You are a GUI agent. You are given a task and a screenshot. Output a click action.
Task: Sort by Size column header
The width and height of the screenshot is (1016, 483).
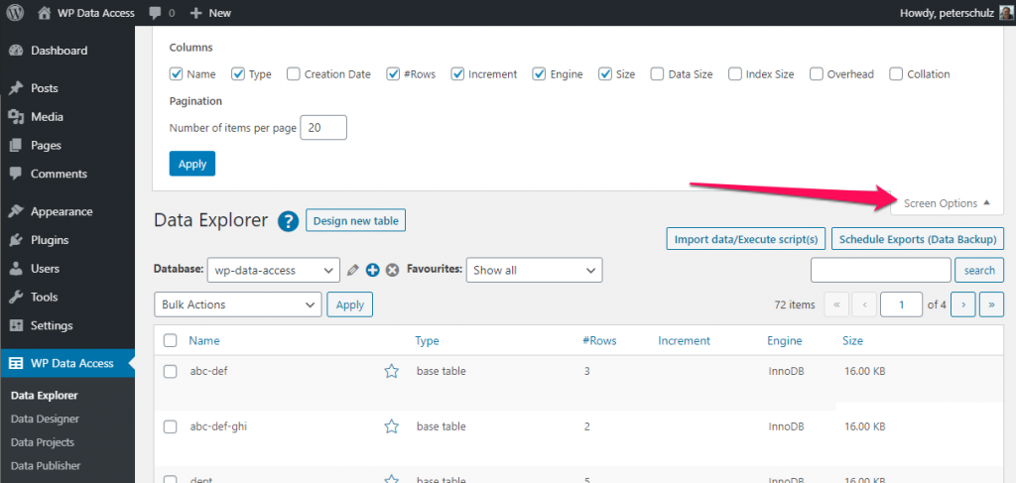852,340
